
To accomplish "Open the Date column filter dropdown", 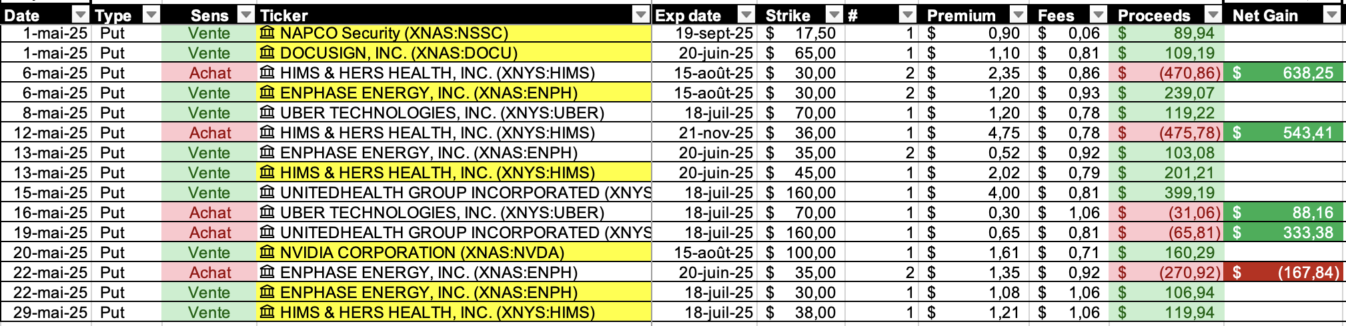I will point(80,15).
